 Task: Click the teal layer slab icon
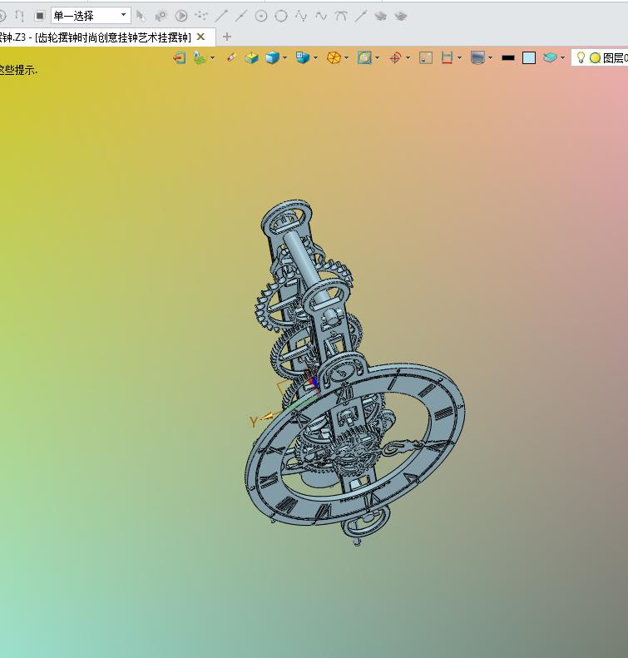(550, 57)
